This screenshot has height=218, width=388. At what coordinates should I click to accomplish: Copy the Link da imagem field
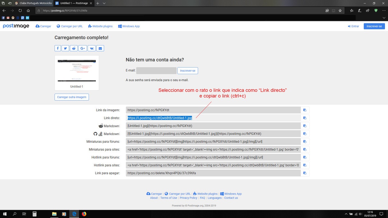point(305,110)
